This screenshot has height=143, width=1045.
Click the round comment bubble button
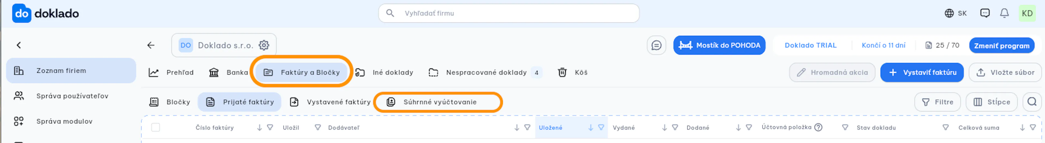pos(656,45)
